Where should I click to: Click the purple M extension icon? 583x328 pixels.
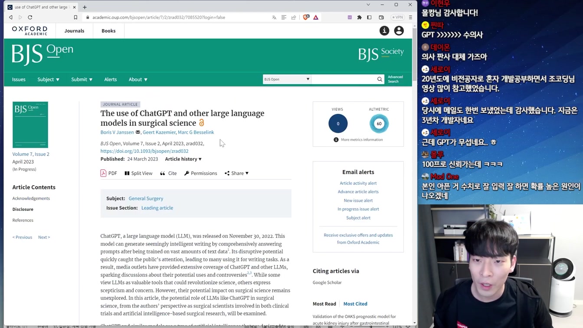(350, 17)
